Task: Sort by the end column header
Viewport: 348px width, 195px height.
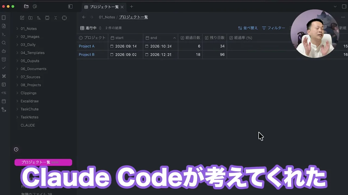Action: click(160, 38)
